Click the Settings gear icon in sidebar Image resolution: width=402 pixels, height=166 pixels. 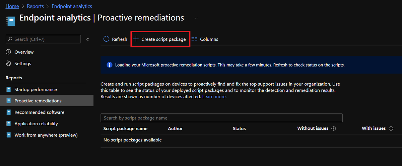click(8, 63)
